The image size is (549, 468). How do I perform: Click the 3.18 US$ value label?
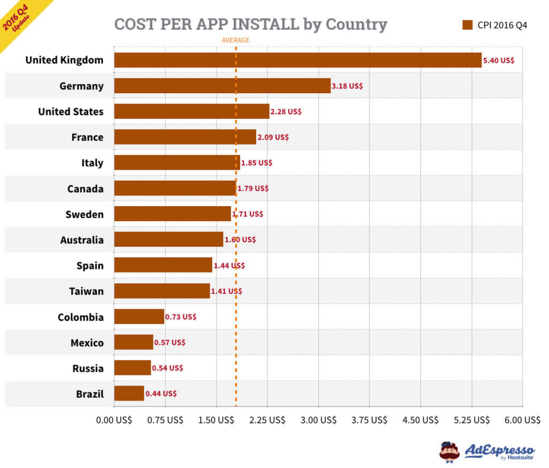pyautogui.click(x=347, y=86)
